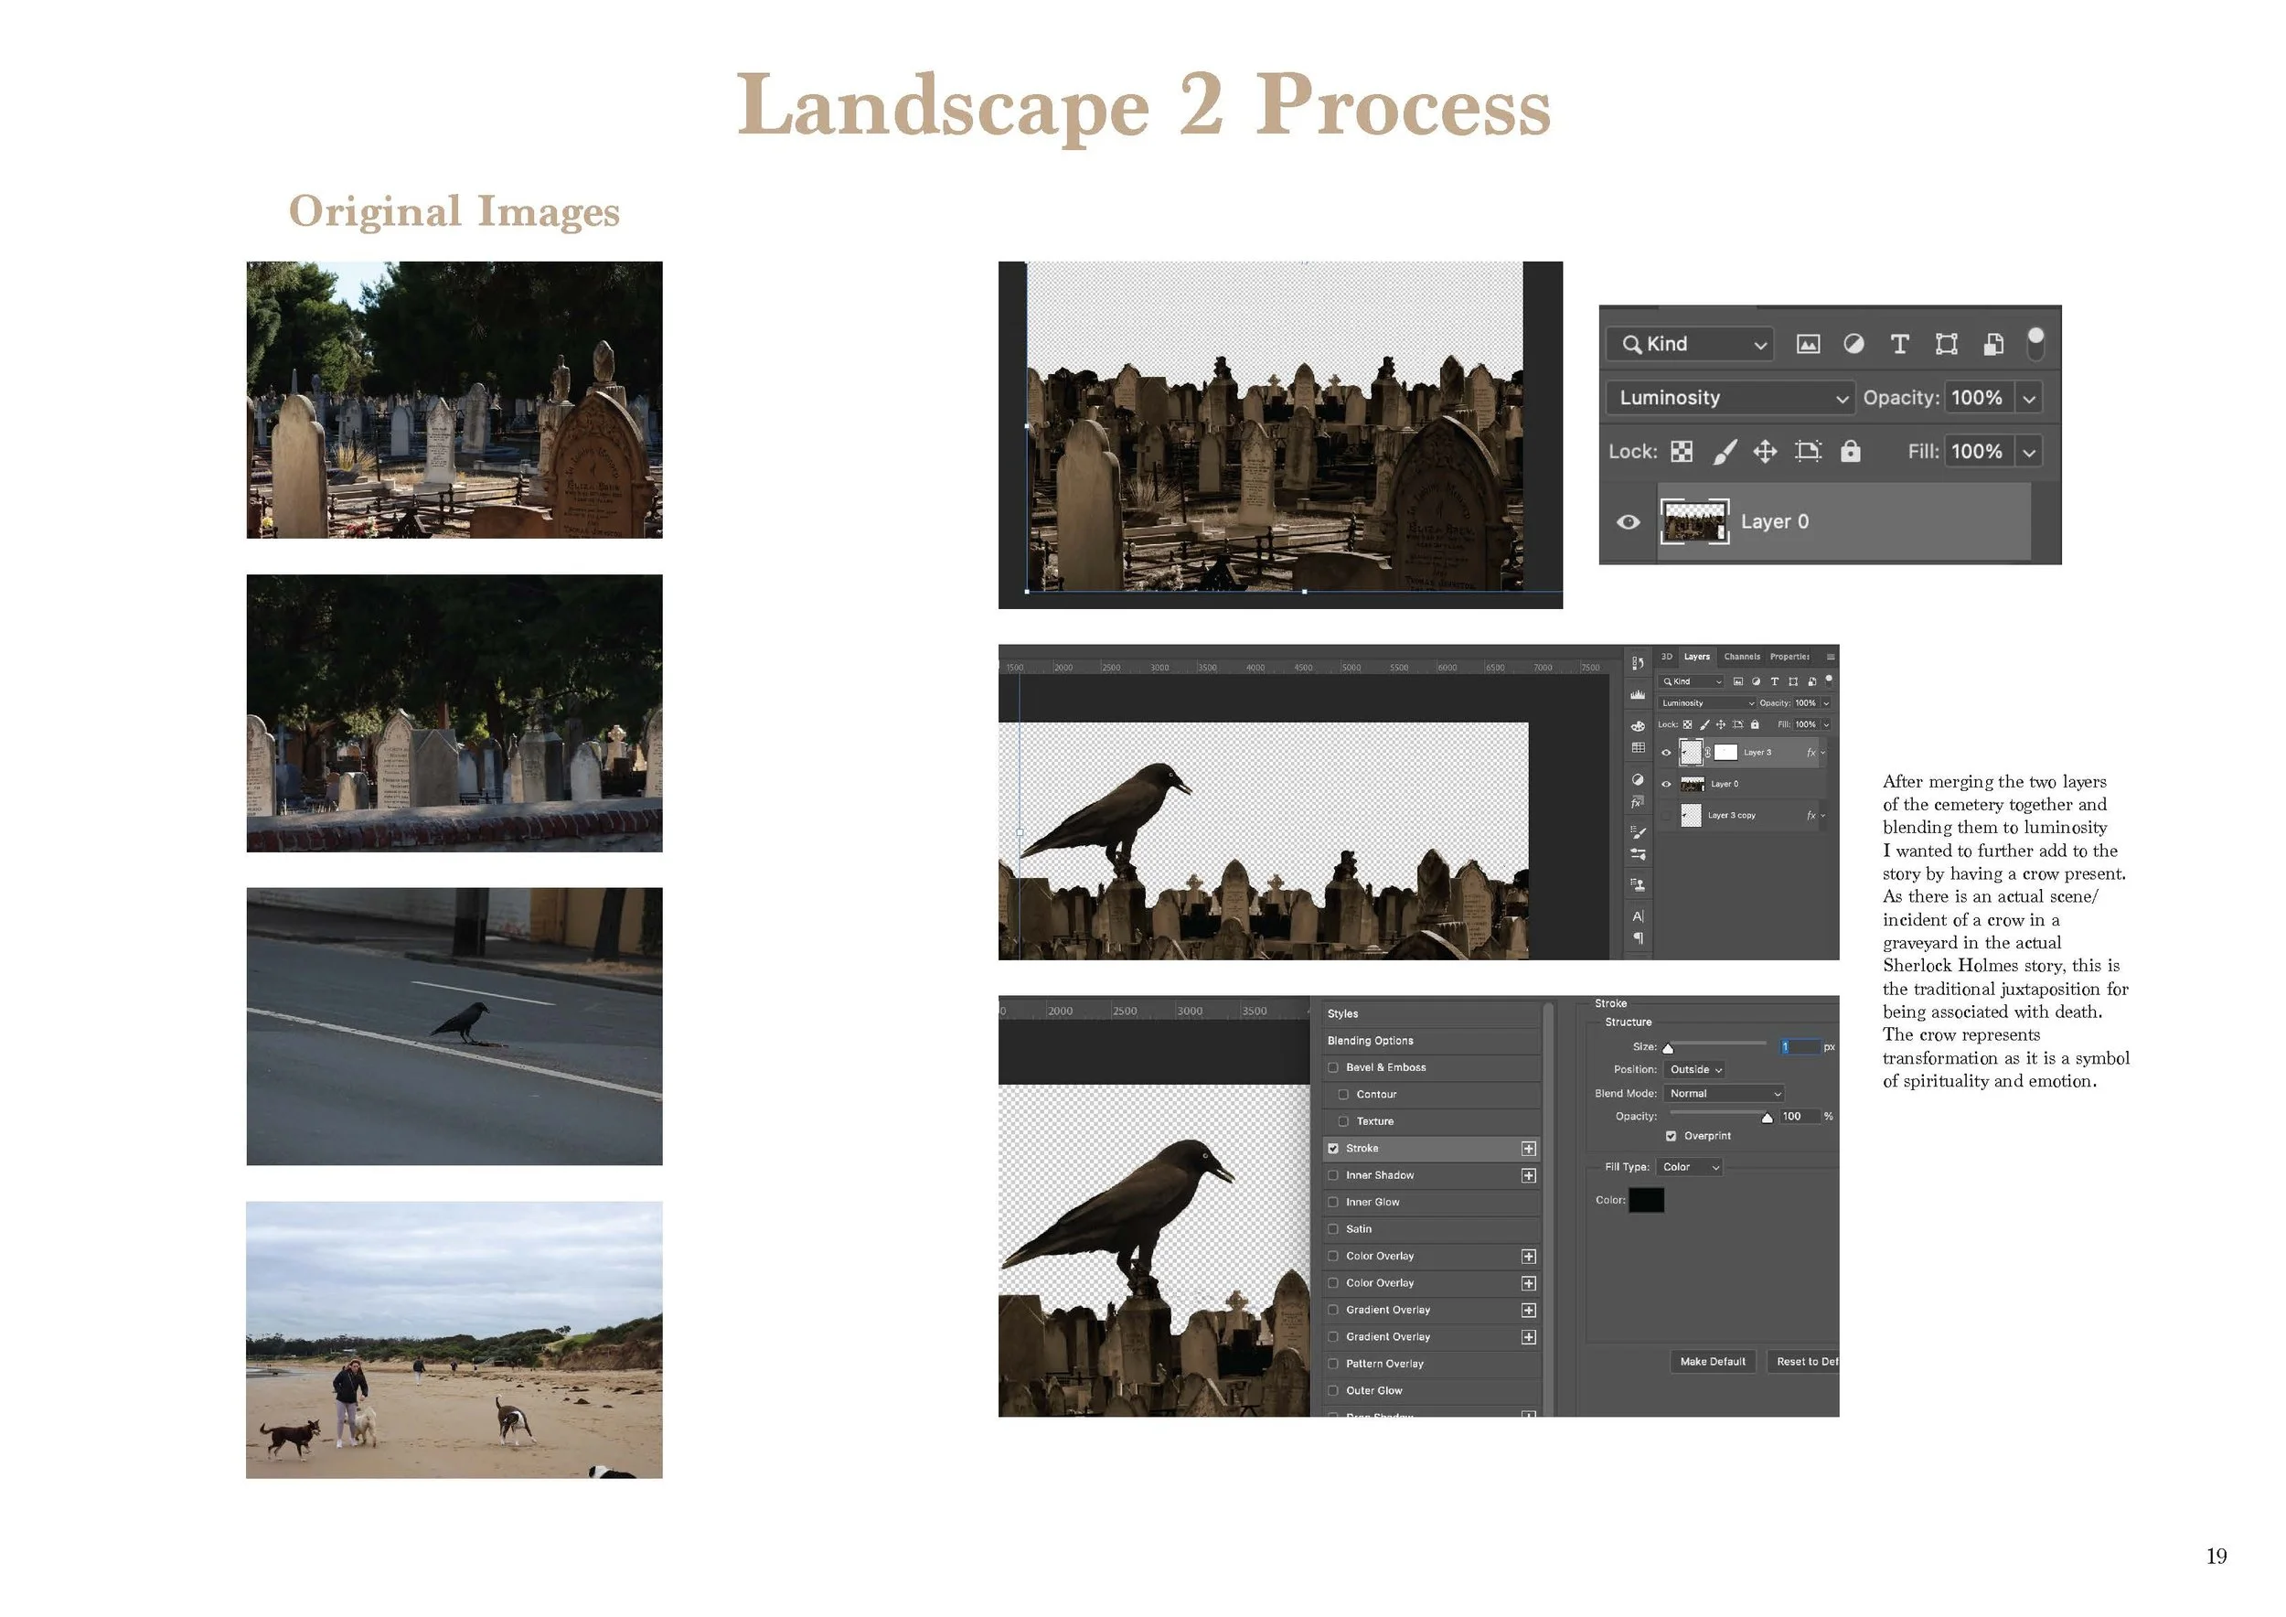Enable the Bevel & Emboss checkbox

(x=1333, y=1067)
